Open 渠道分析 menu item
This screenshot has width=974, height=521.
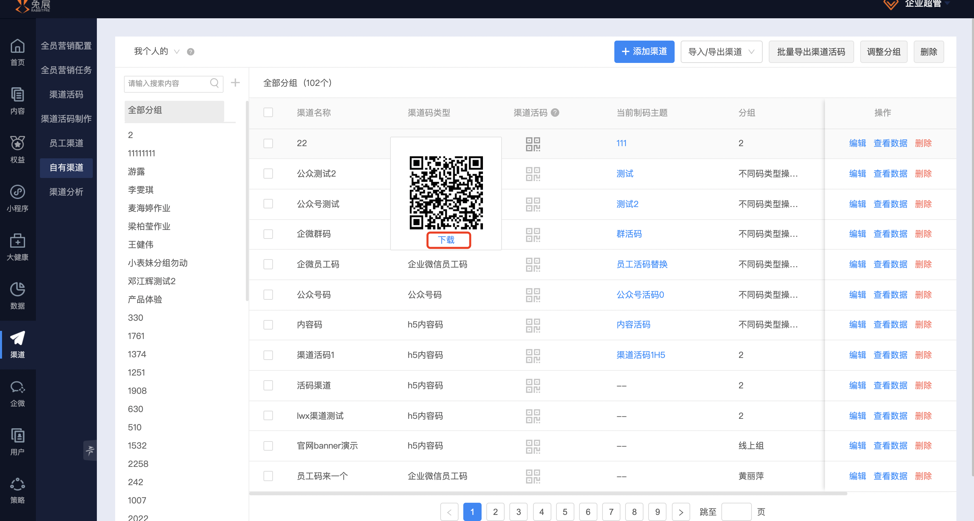pyautogui.click(x=66, y=192)
